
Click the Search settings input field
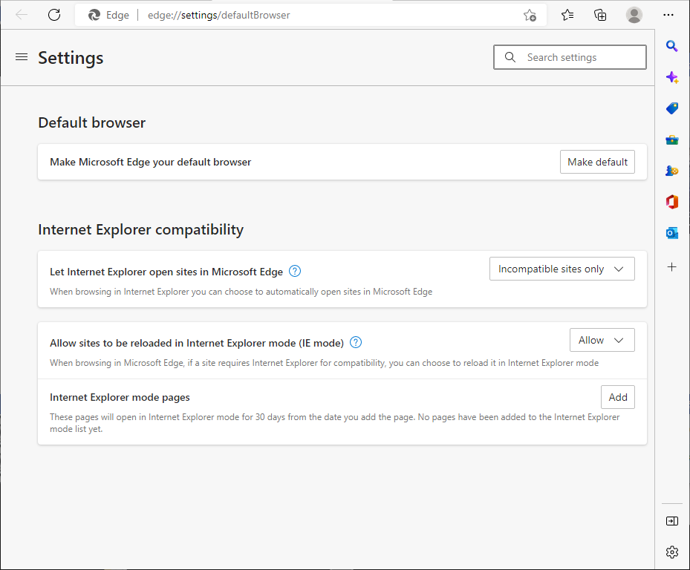[570, 57]
